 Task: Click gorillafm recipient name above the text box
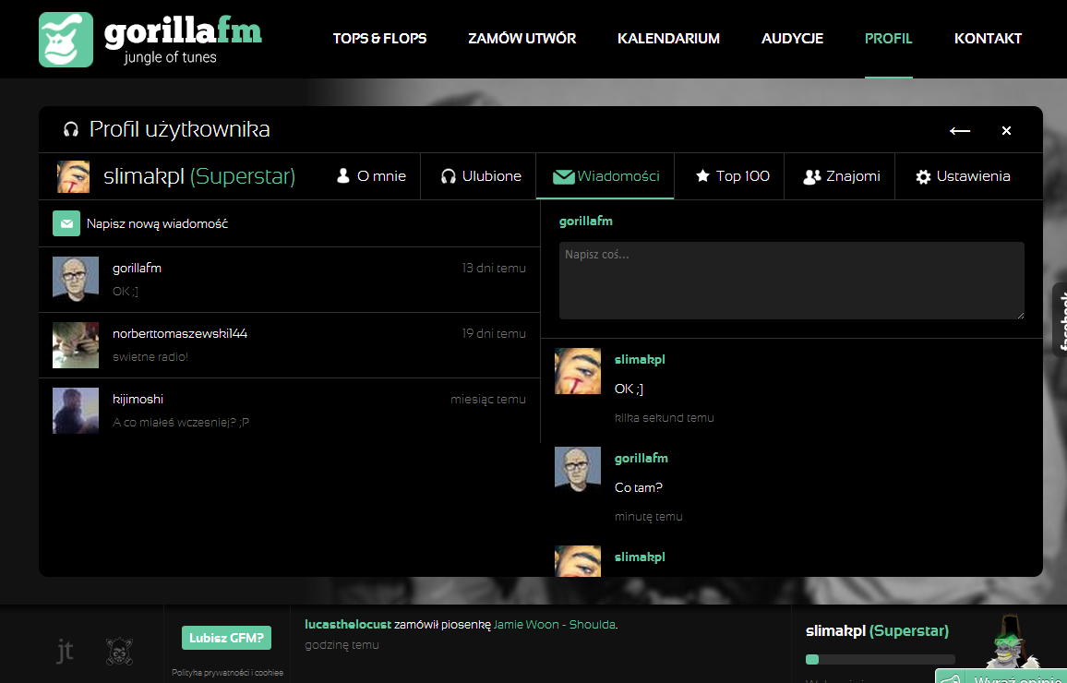coord(586,222)
